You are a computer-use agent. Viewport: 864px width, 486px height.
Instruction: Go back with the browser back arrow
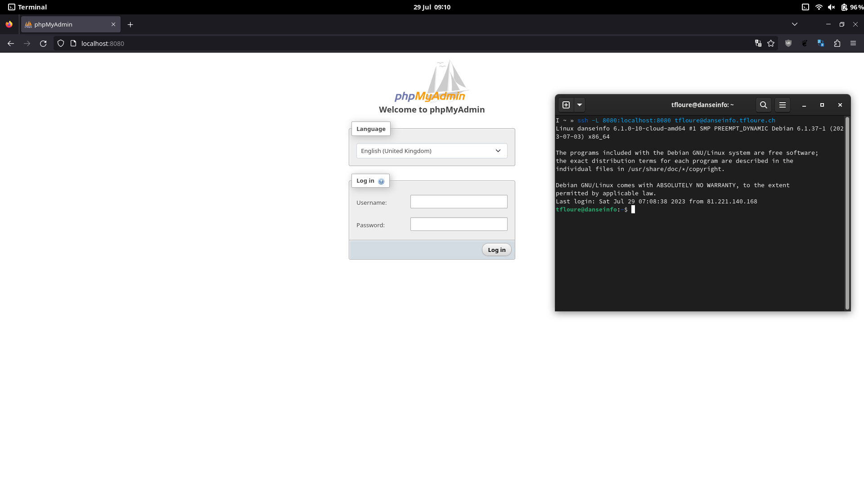tap(11, 44)
